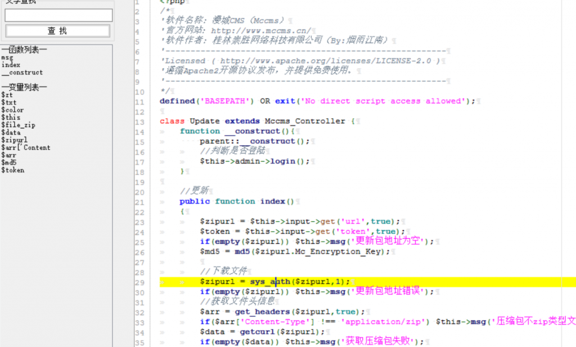Select the $zt variable in variable list
The image size is (576, 347).
pos(7,95)
